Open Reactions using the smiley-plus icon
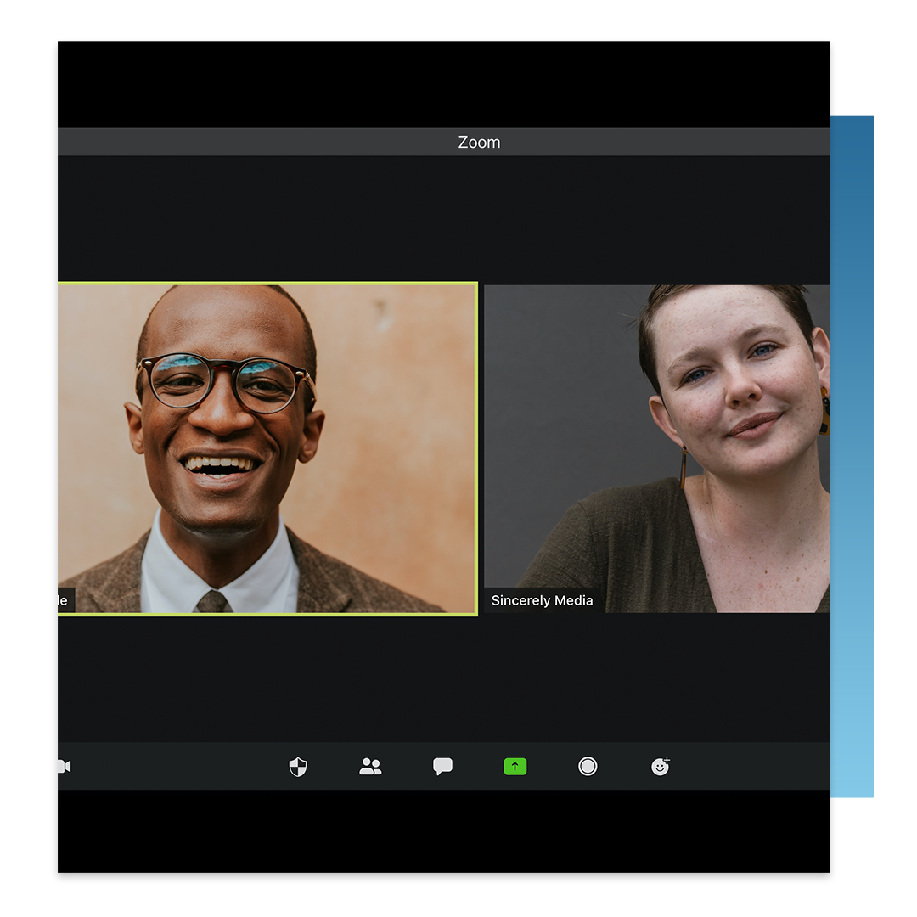Image resolution: width=917 pixels, height=917 pixels. 661,767
